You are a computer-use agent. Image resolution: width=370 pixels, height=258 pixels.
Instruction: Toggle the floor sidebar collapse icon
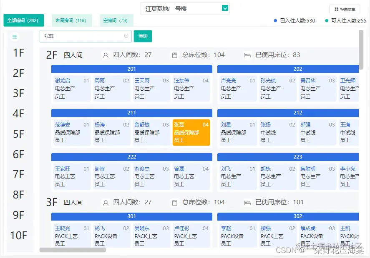pyautogui.click(x=15, y=37)
